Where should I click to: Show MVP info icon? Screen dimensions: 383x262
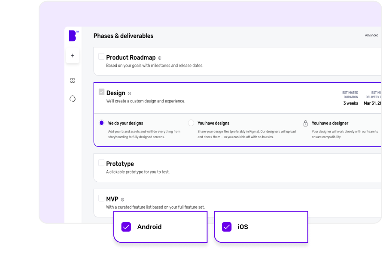(122, 199)
